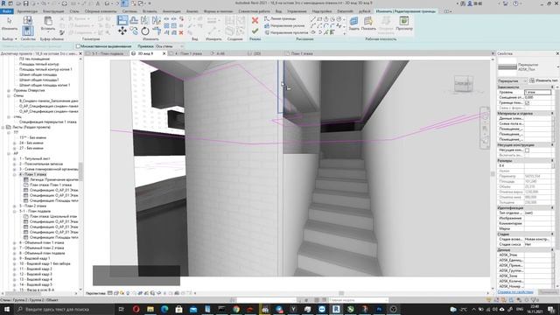This screenshot has width=560, height=315.
Task: Click the Windows taskbar search box
Action: pos(64,309)
